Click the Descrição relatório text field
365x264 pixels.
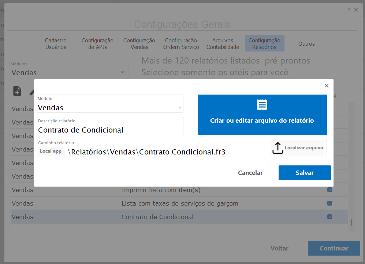(x=110, y=130)
